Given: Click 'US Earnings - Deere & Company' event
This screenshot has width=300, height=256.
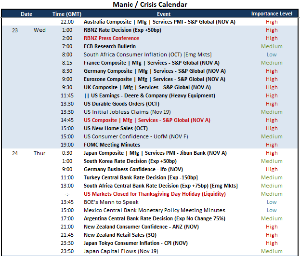Looking at the screenshot, I should click(150, 95).
